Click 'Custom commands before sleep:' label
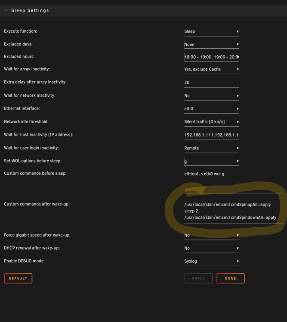Image resolution: width=287 pixels, height=322 pixels. click(x=35, y=173)
